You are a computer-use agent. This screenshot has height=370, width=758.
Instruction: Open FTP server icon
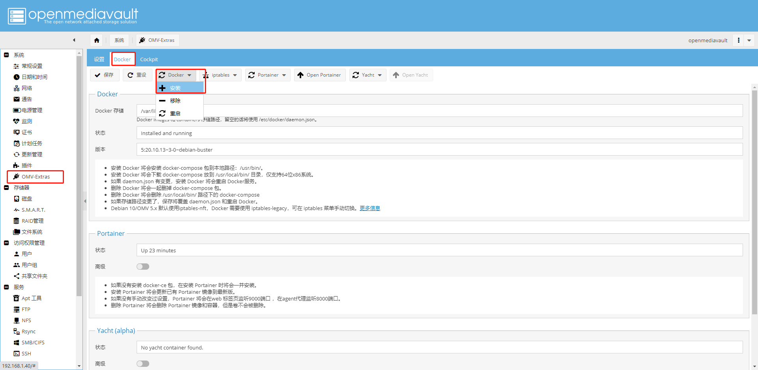pyautogui.click(x=17, y=309)
